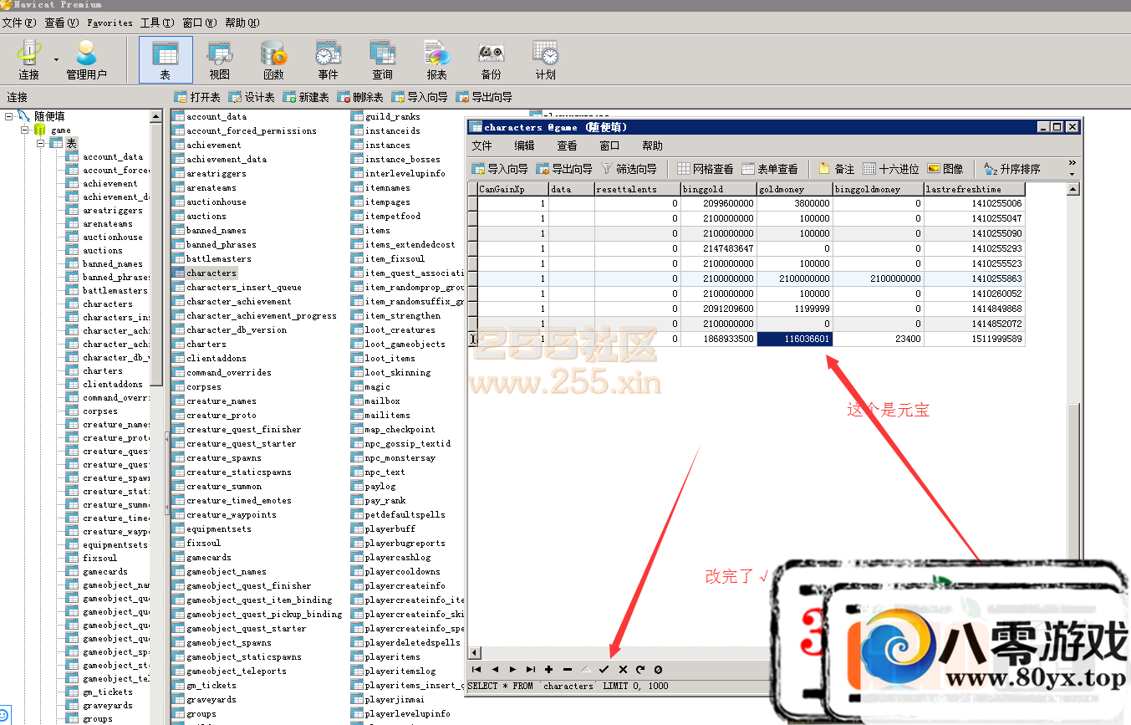Expand the toolbar overflow chevron in the characters window
Screen dimensions: 1131x725
[x=1072, y=163]
